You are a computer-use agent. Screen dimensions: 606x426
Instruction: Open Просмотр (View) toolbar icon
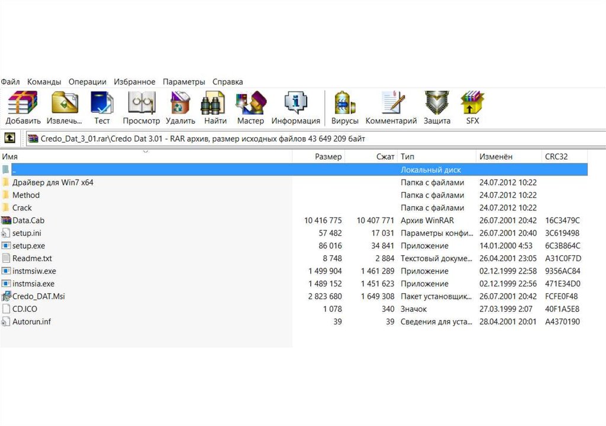point(141,103)
